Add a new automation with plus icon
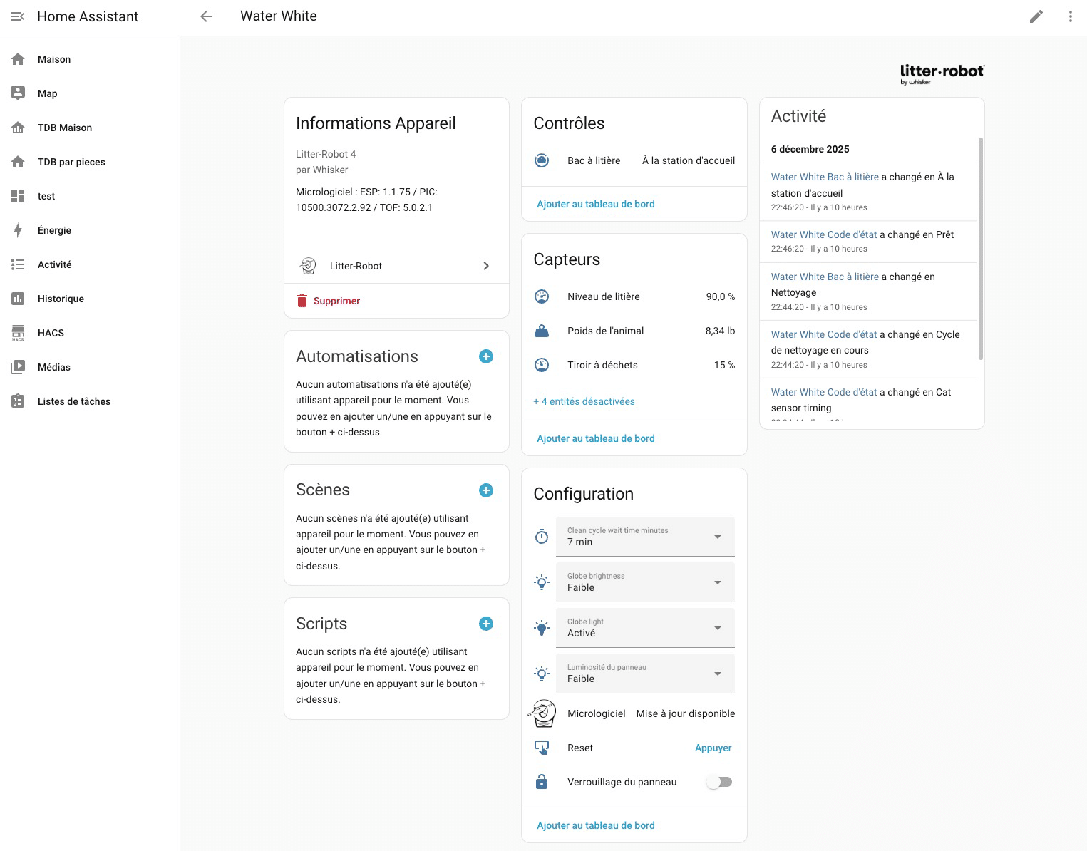The image size is (1087, 851). [x=486, y=356]
